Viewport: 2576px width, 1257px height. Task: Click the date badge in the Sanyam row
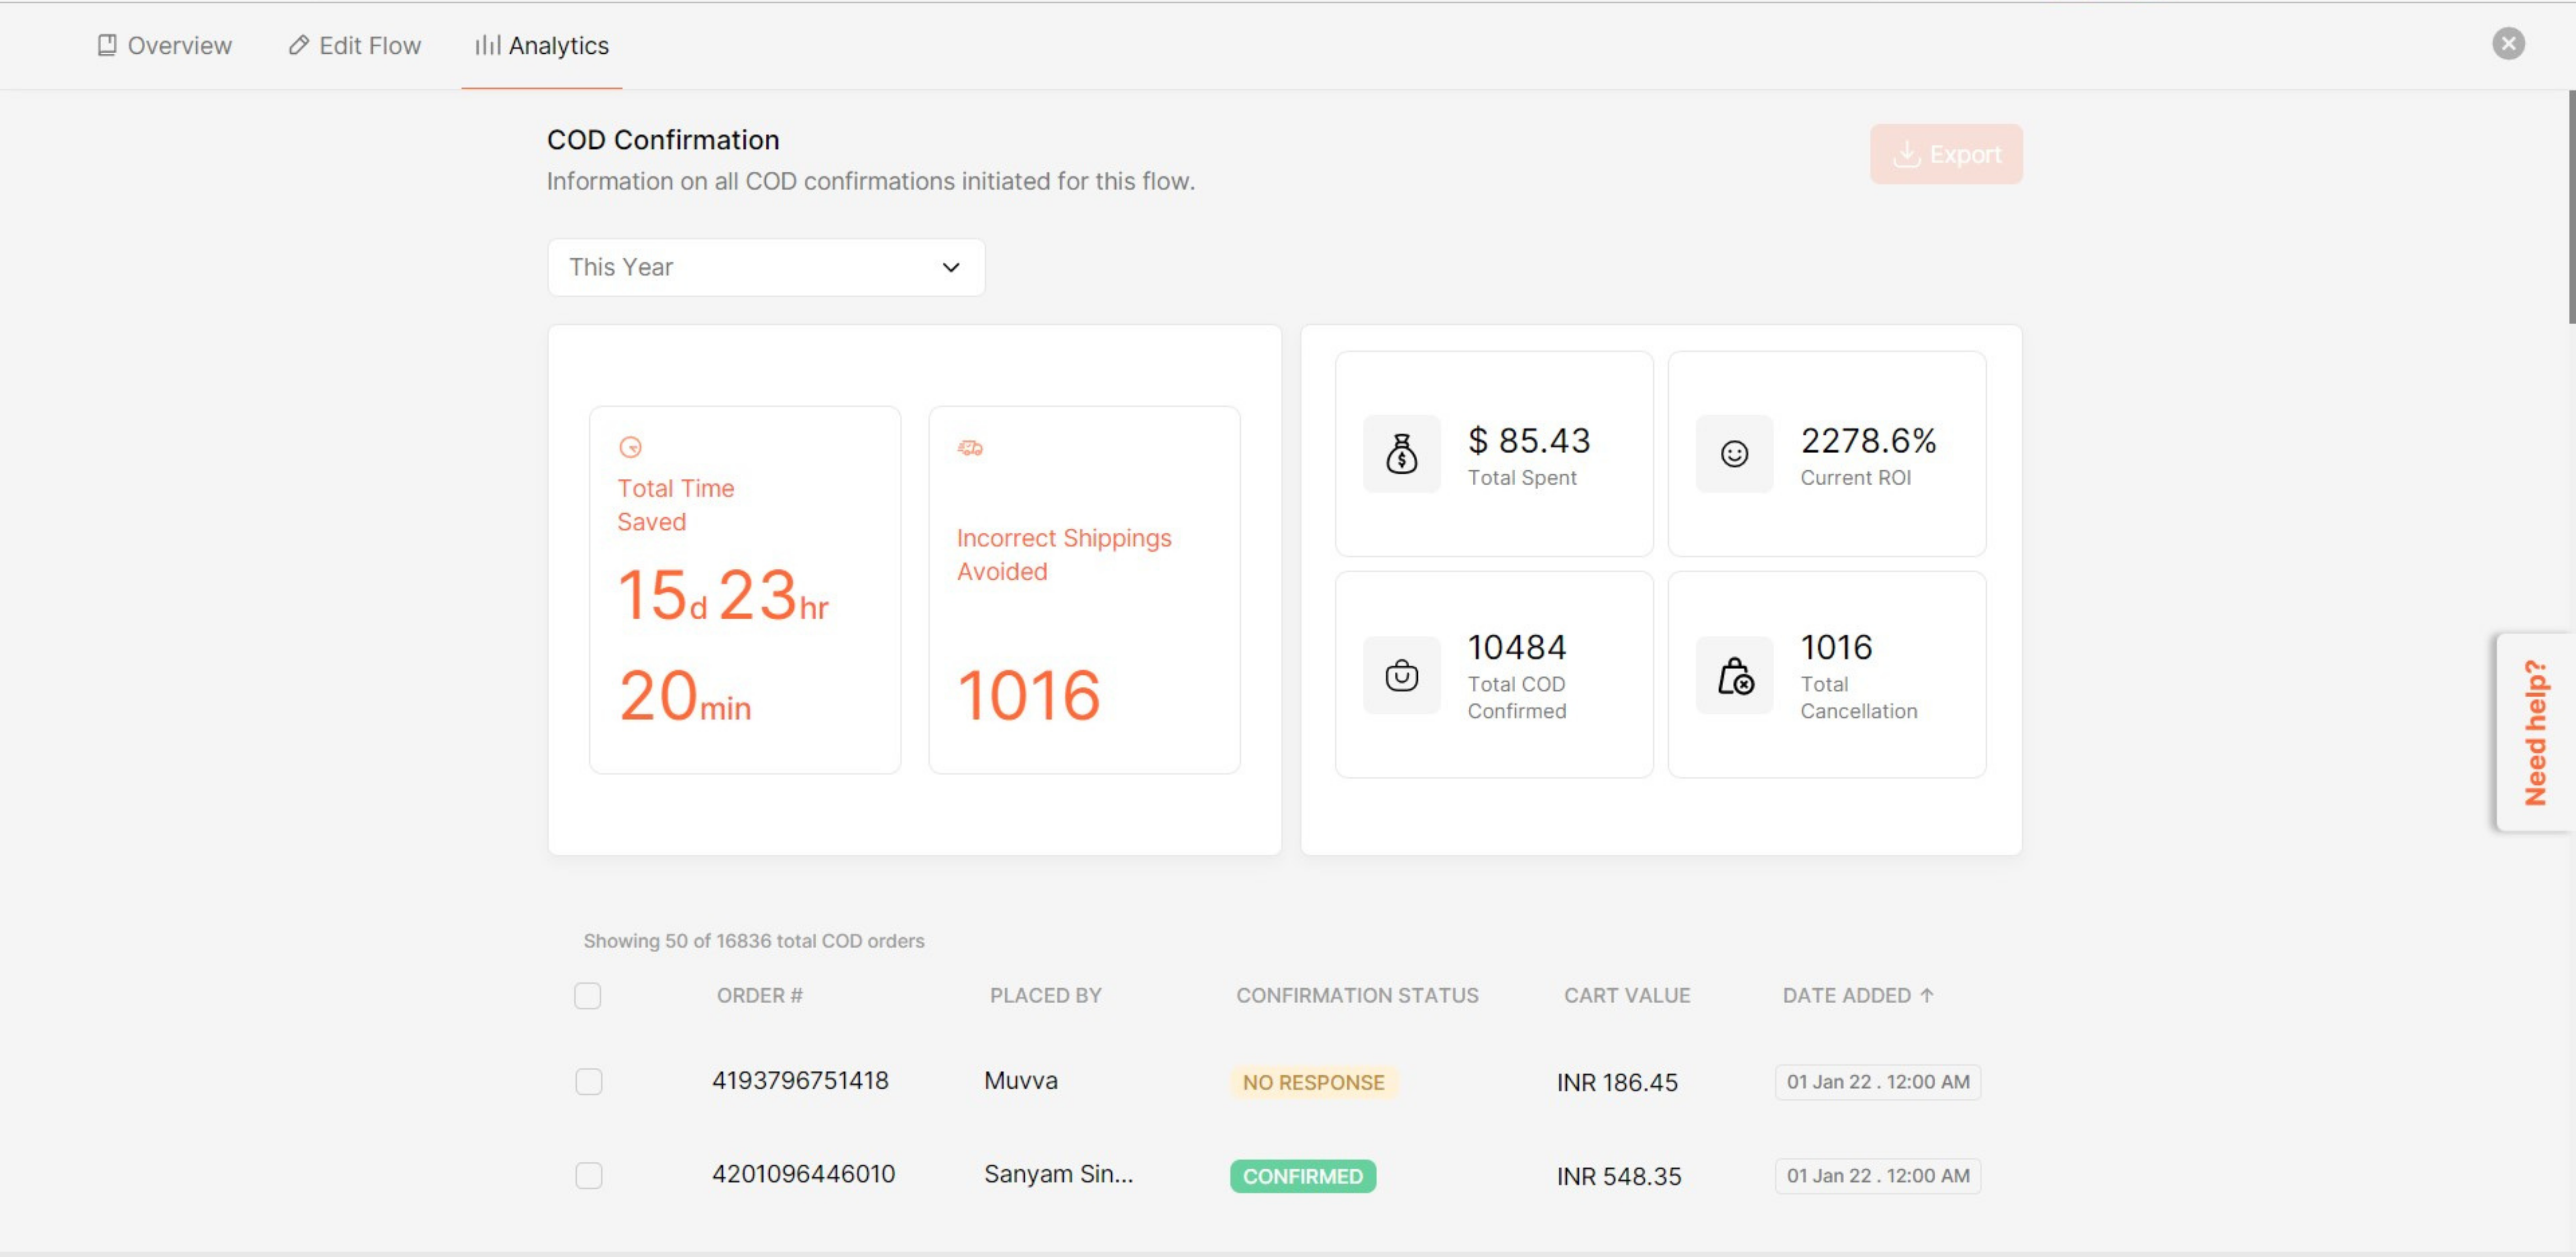point(1877,1176)
